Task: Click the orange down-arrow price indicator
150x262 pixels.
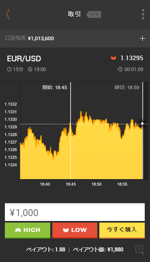Action: click(114, 58)
